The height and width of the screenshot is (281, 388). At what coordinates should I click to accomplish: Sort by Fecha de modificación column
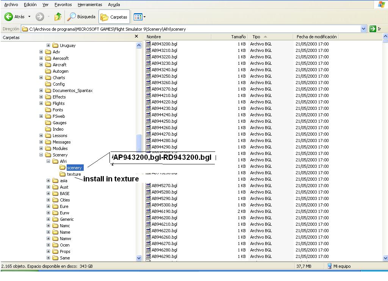tap(316, 37)
